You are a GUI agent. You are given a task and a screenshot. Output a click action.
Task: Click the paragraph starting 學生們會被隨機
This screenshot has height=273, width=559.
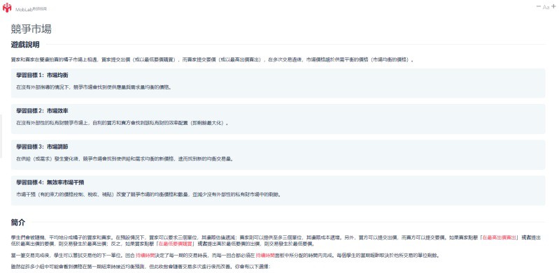(276, 241)
